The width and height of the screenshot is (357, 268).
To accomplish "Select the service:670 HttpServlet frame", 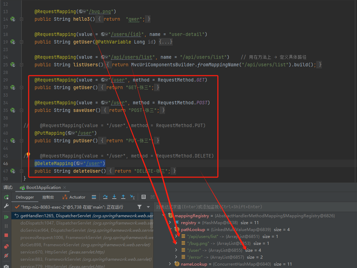I will coord(83,252).
